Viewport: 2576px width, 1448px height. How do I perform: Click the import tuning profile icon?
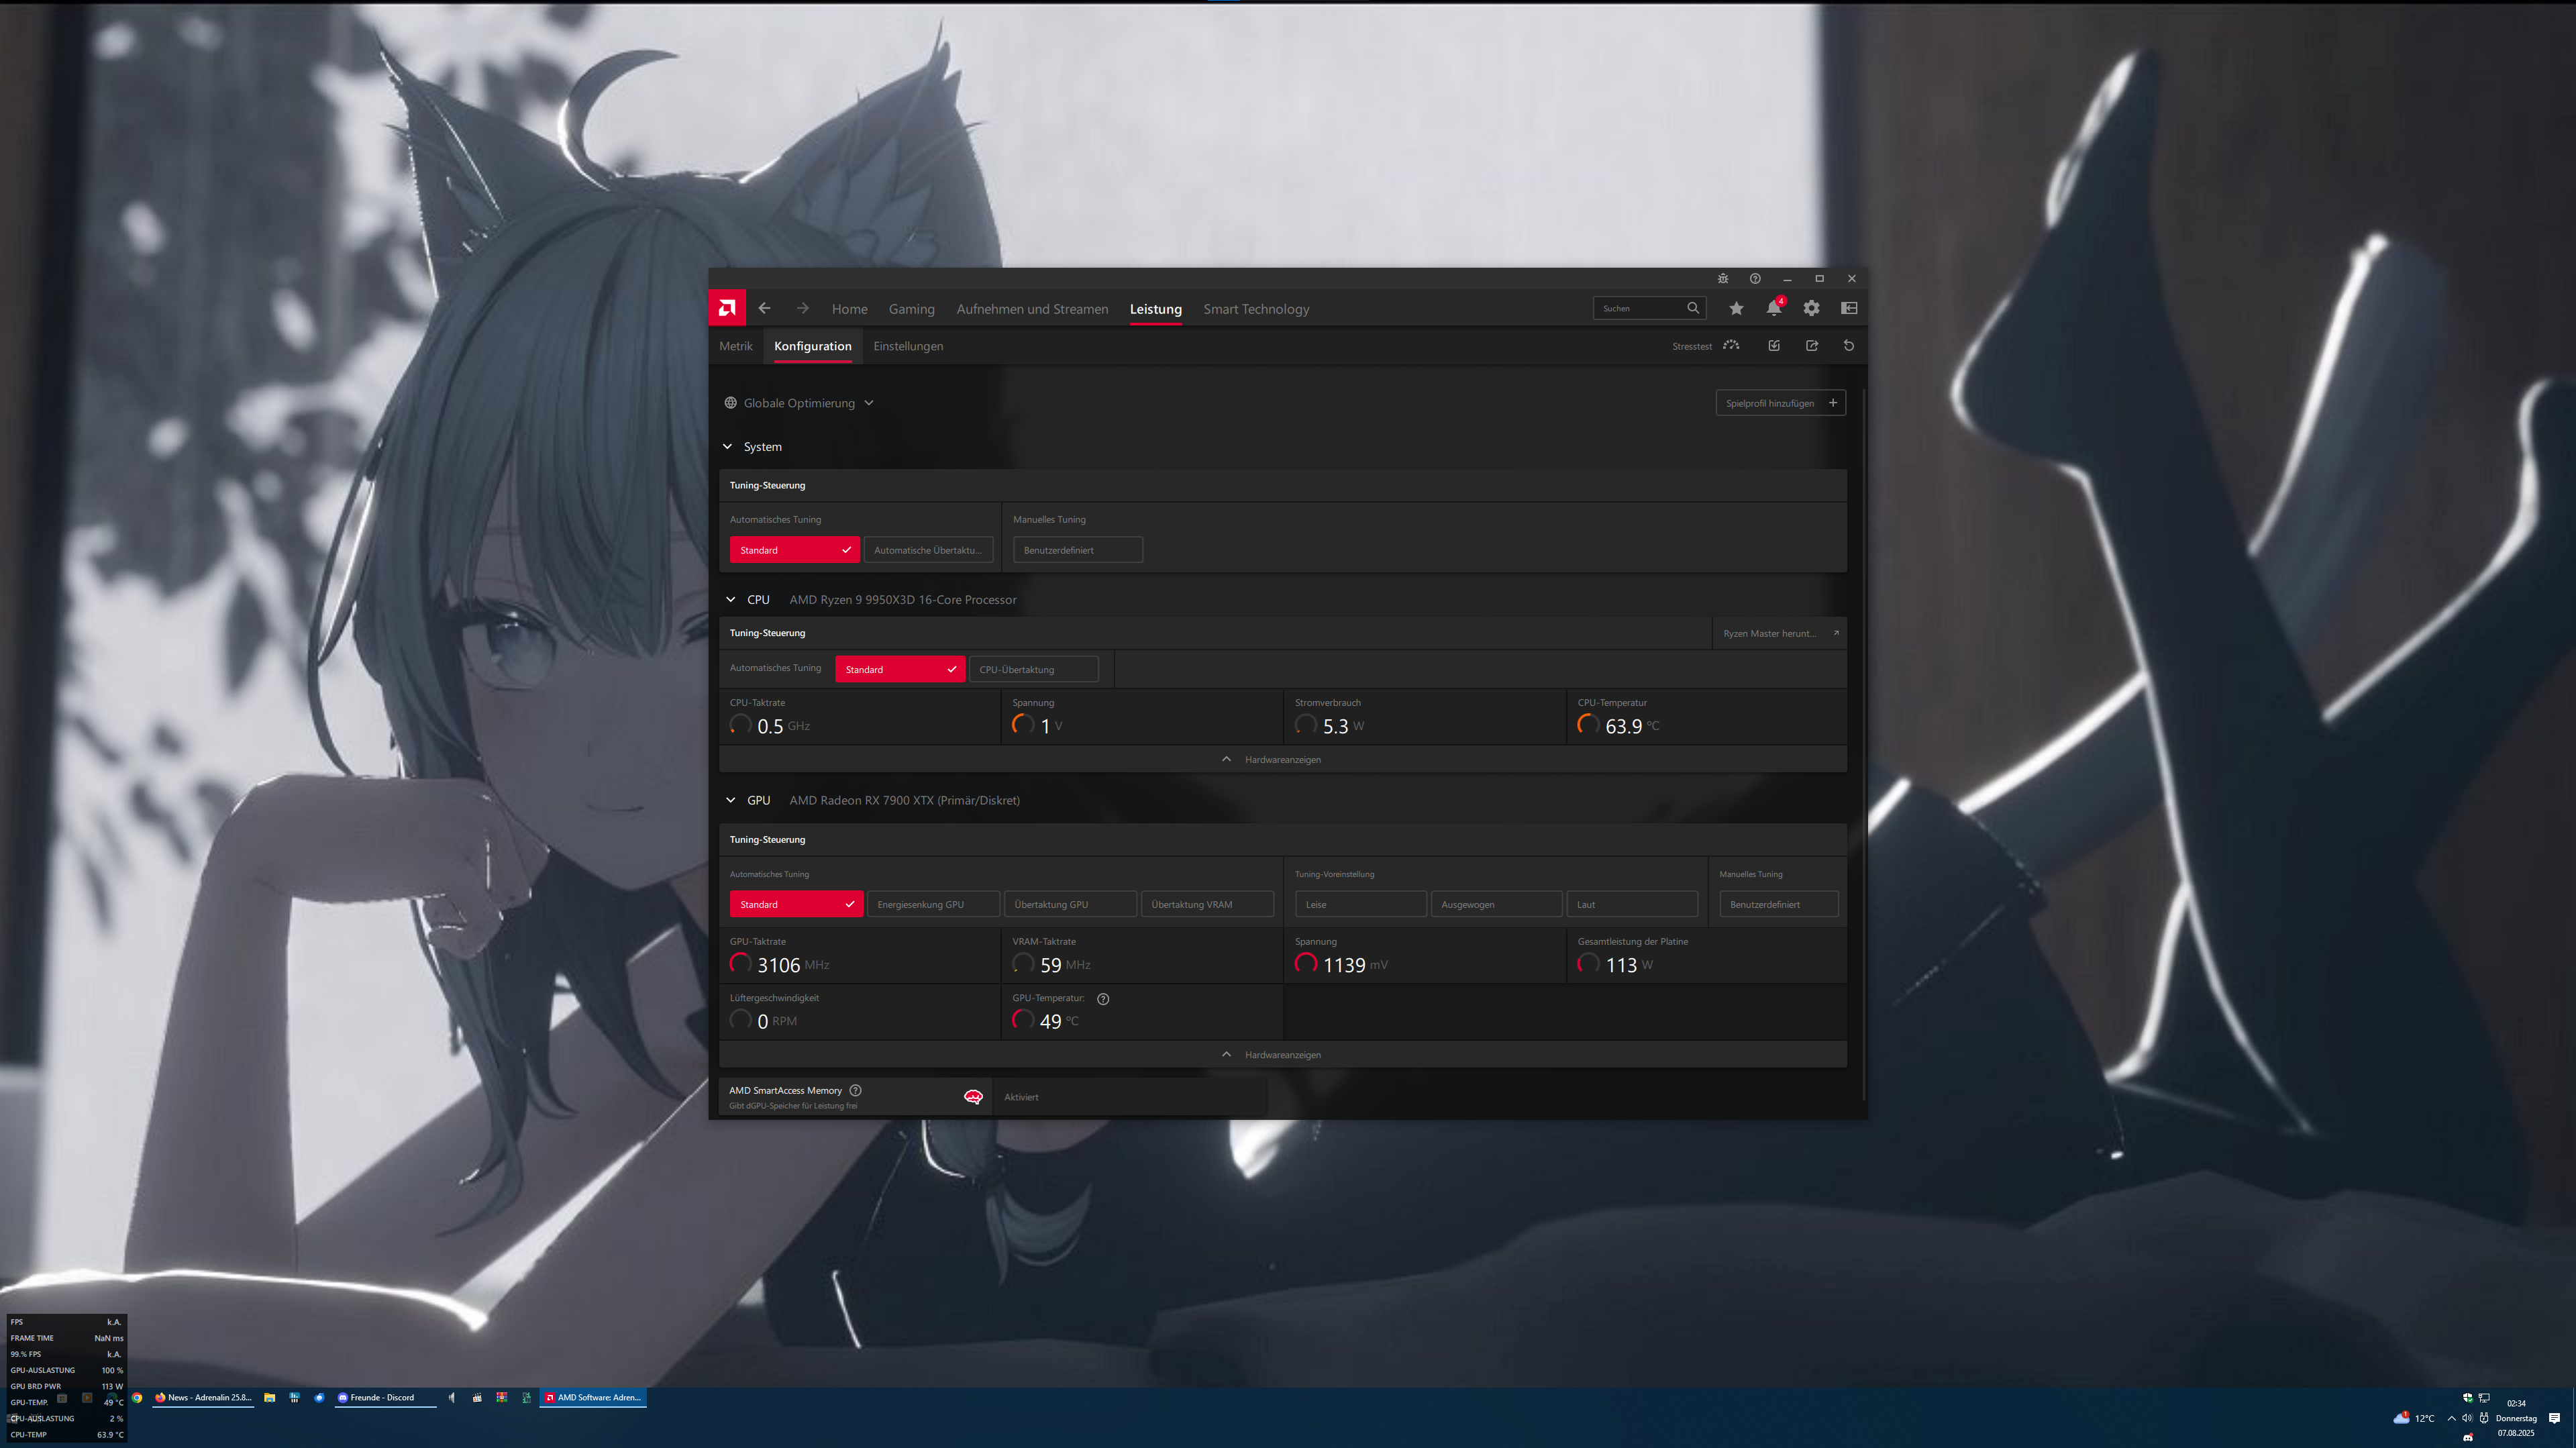point(1774,346)
